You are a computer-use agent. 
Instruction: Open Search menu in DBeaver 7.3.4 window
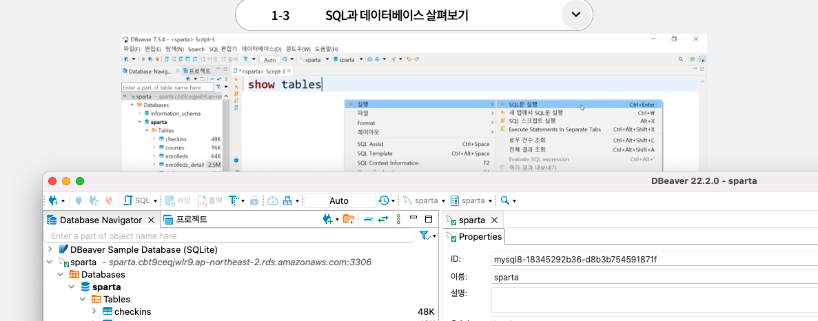pos(196,48)
